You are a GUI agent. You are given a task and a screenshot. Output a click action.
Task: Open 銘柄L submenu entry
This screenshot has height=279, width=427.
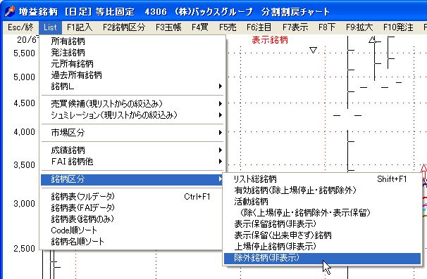coord(132,86)
